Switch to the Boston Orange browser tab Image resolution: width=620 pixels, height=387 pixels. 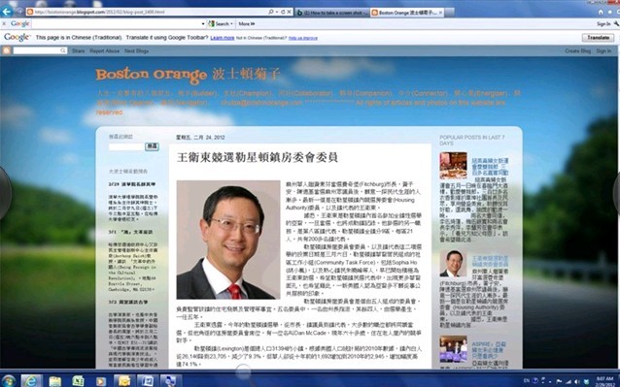[x=407, y=13]
